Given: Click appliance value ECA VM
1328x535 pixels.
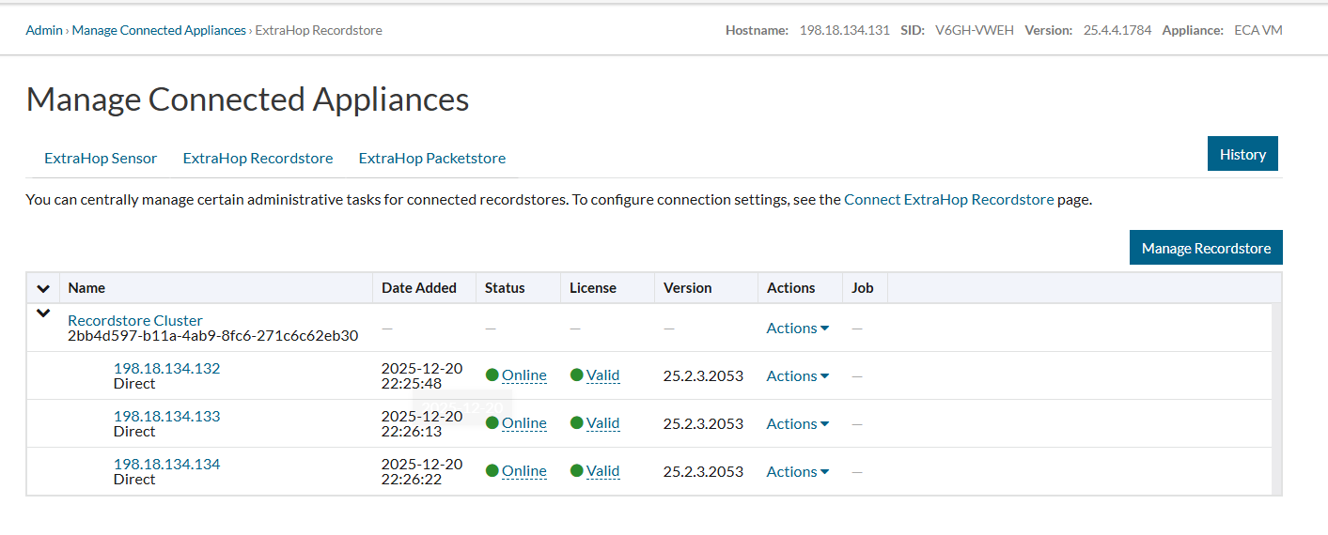Looking at the screenshot, I should tap(1258, 30).
